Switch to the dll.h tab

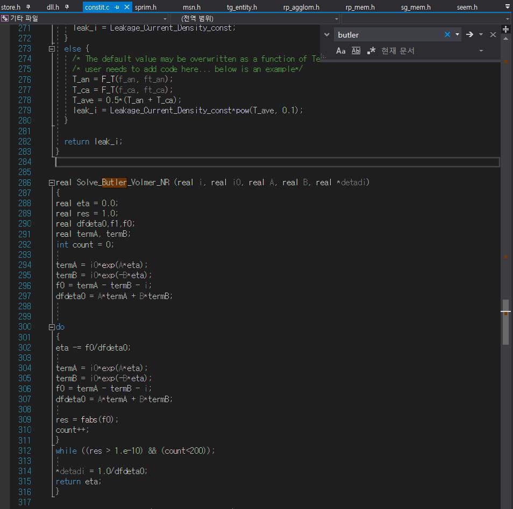pyautogui.click(x=53, y=7)
